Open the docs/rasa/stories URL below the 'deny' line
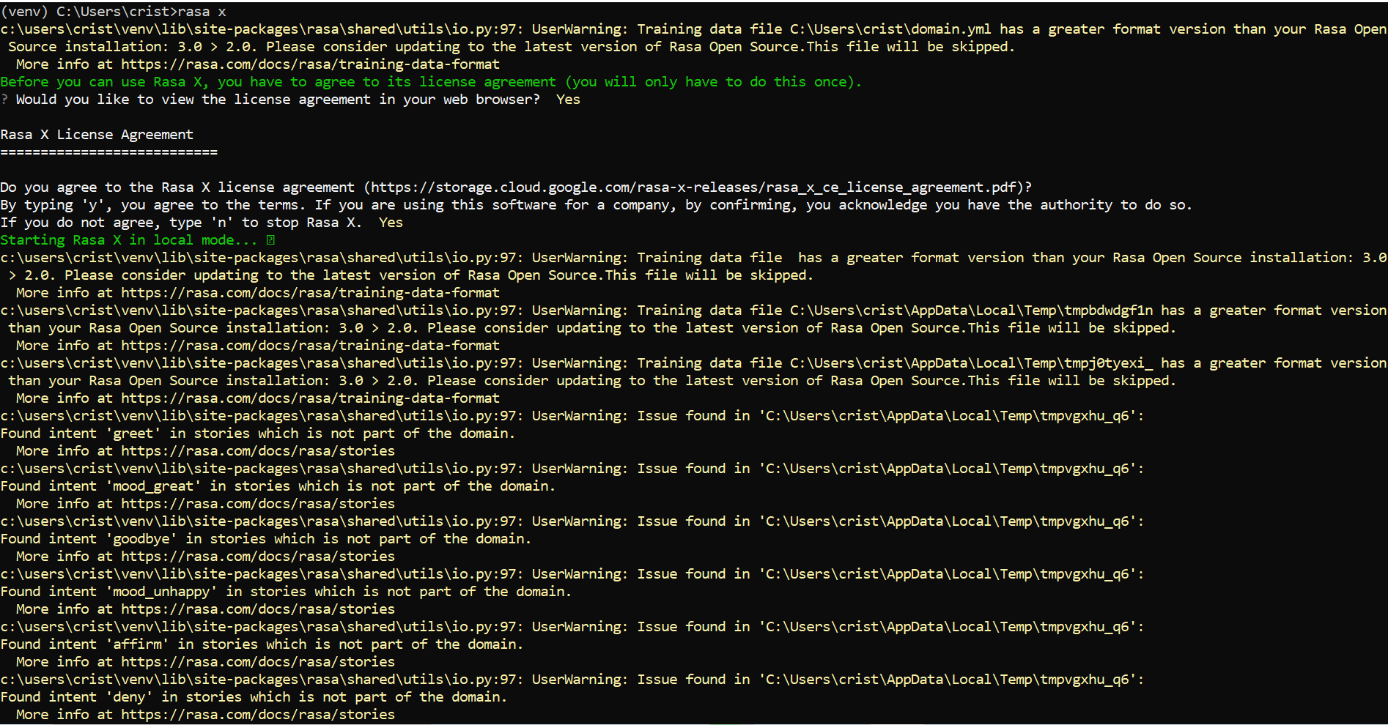 [258, 715]
